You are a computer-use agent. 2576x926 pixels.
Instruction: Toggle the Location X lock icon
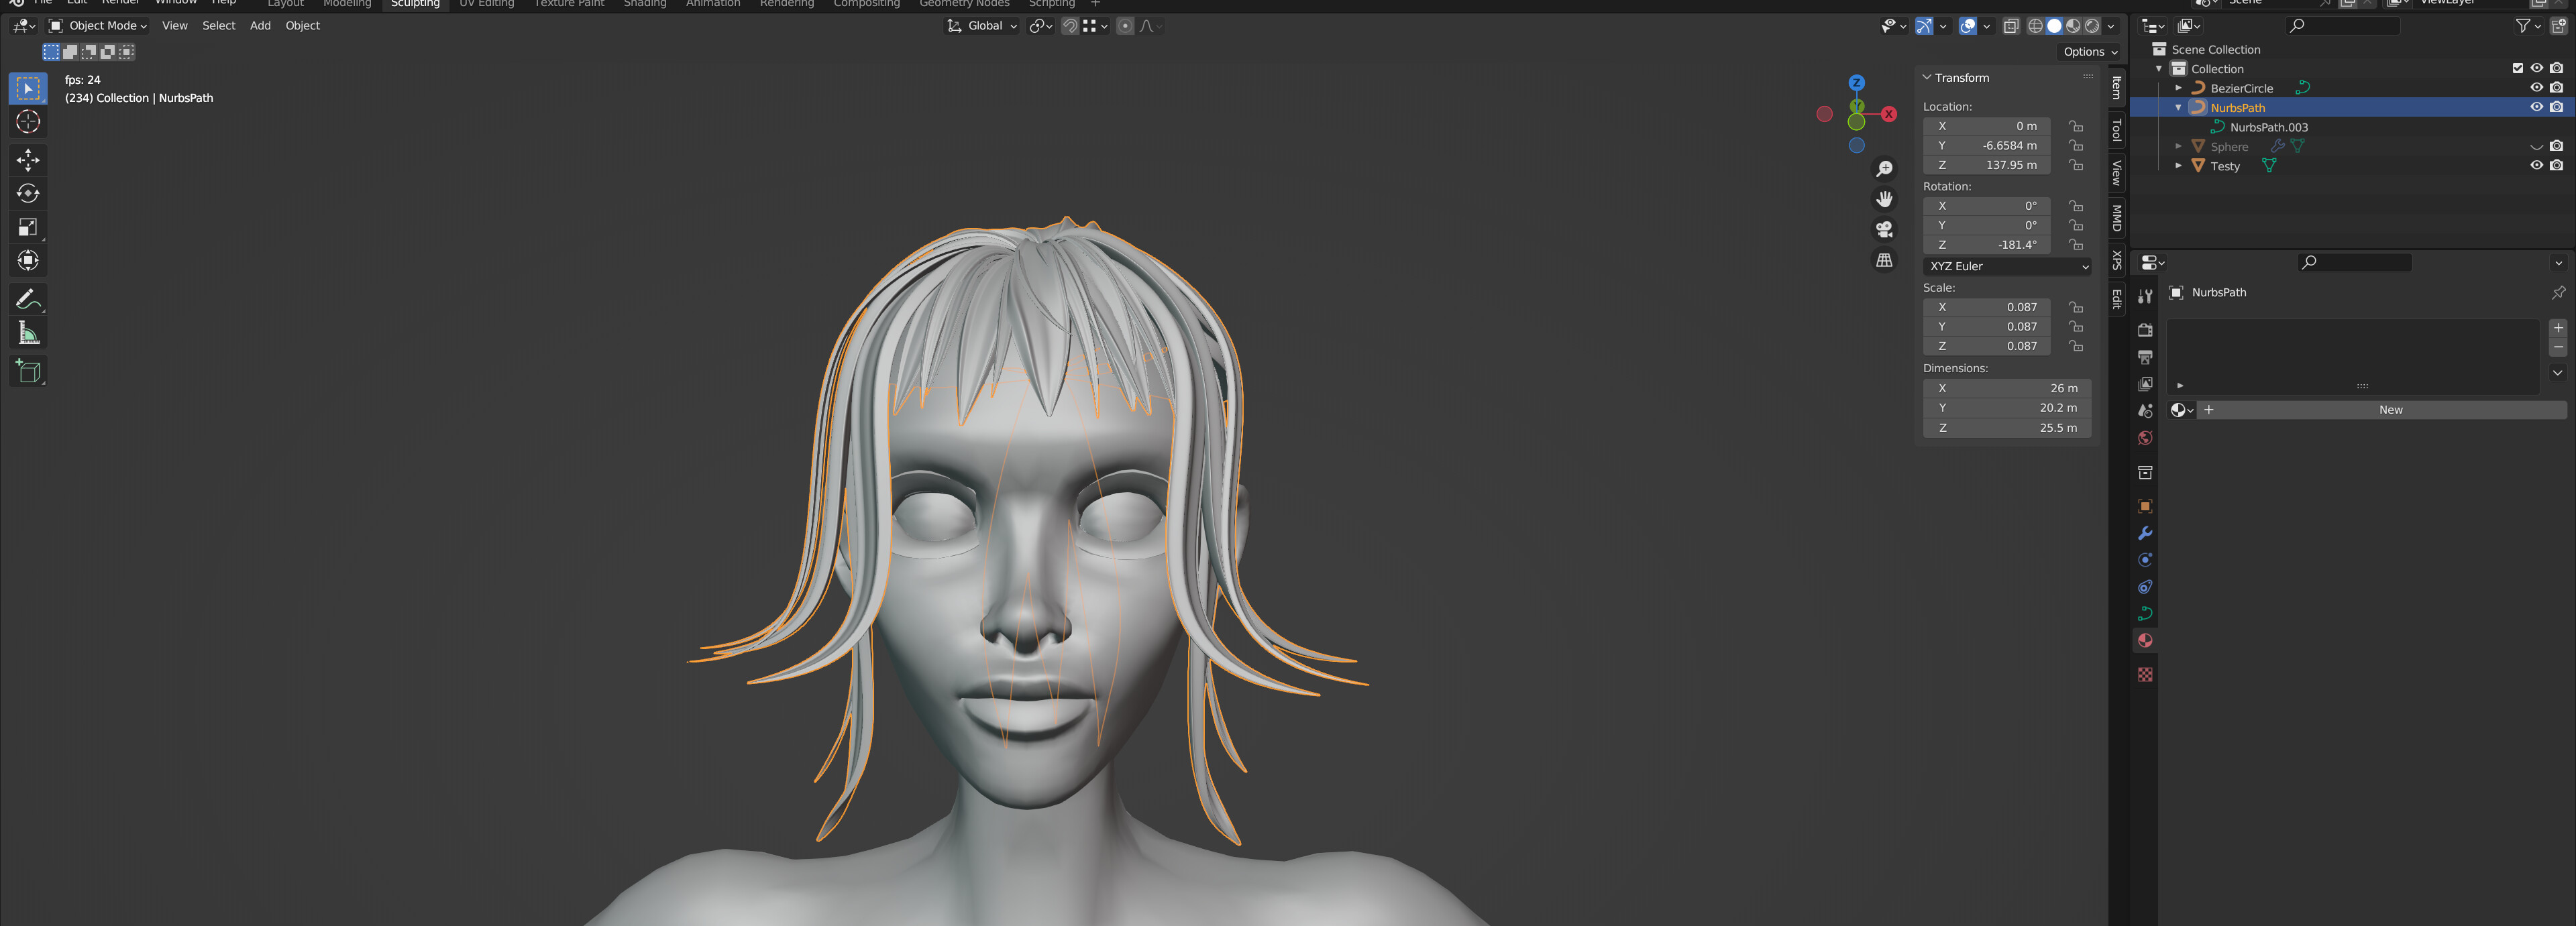(x=2076, y=126)
